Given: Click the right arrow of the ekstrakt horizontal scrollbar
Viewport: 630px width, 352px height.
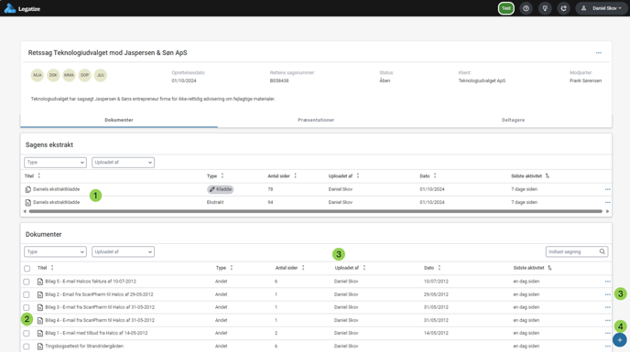Looking at the screenshot, I should 607,211.
